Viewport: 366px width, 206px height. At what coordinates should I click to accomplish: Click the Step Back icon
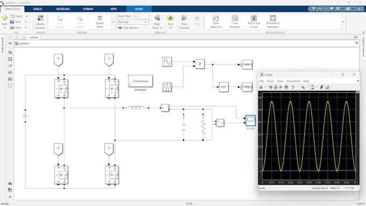[x=157, y=18]
